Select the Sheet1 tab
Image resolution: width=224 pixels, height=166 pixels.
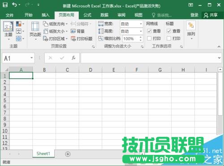(43, 153)
